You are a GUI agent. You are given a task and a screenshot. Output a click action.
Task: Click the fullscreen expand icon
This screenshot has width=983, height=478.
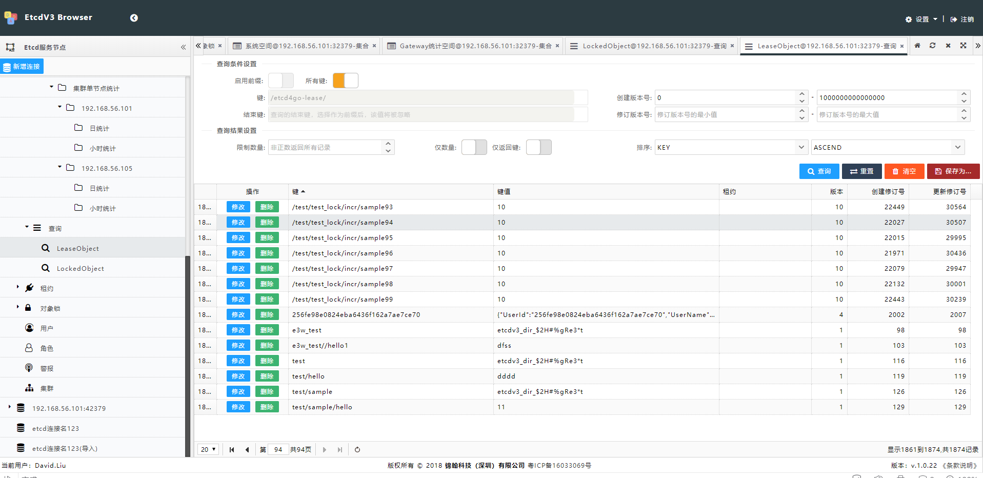964,46
